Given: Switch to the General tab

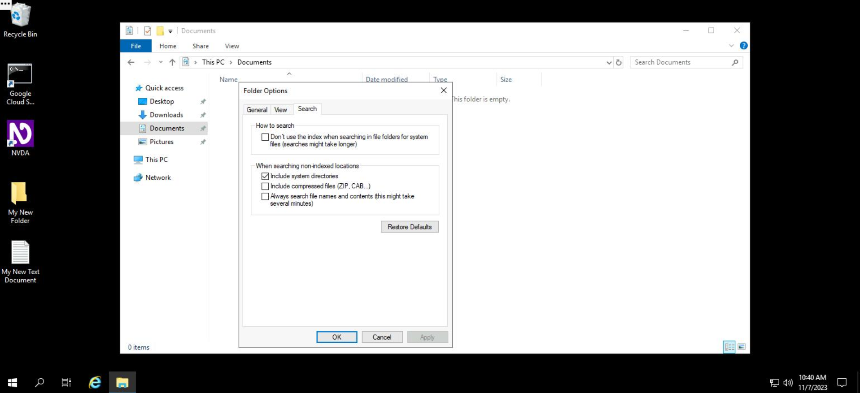Looking at the screenshot, I should (257, 110).
